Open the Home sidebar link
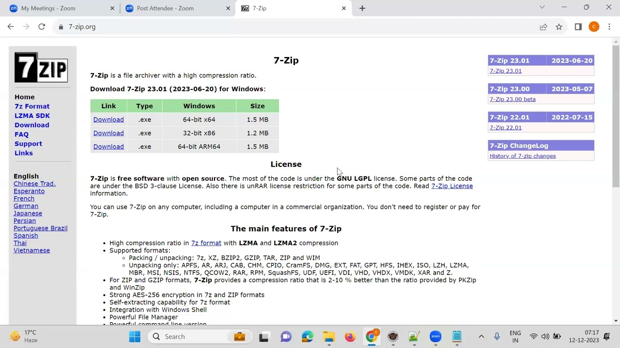This screenshot has width=620, height=348. pyautogui.click(x=25, y=97)
